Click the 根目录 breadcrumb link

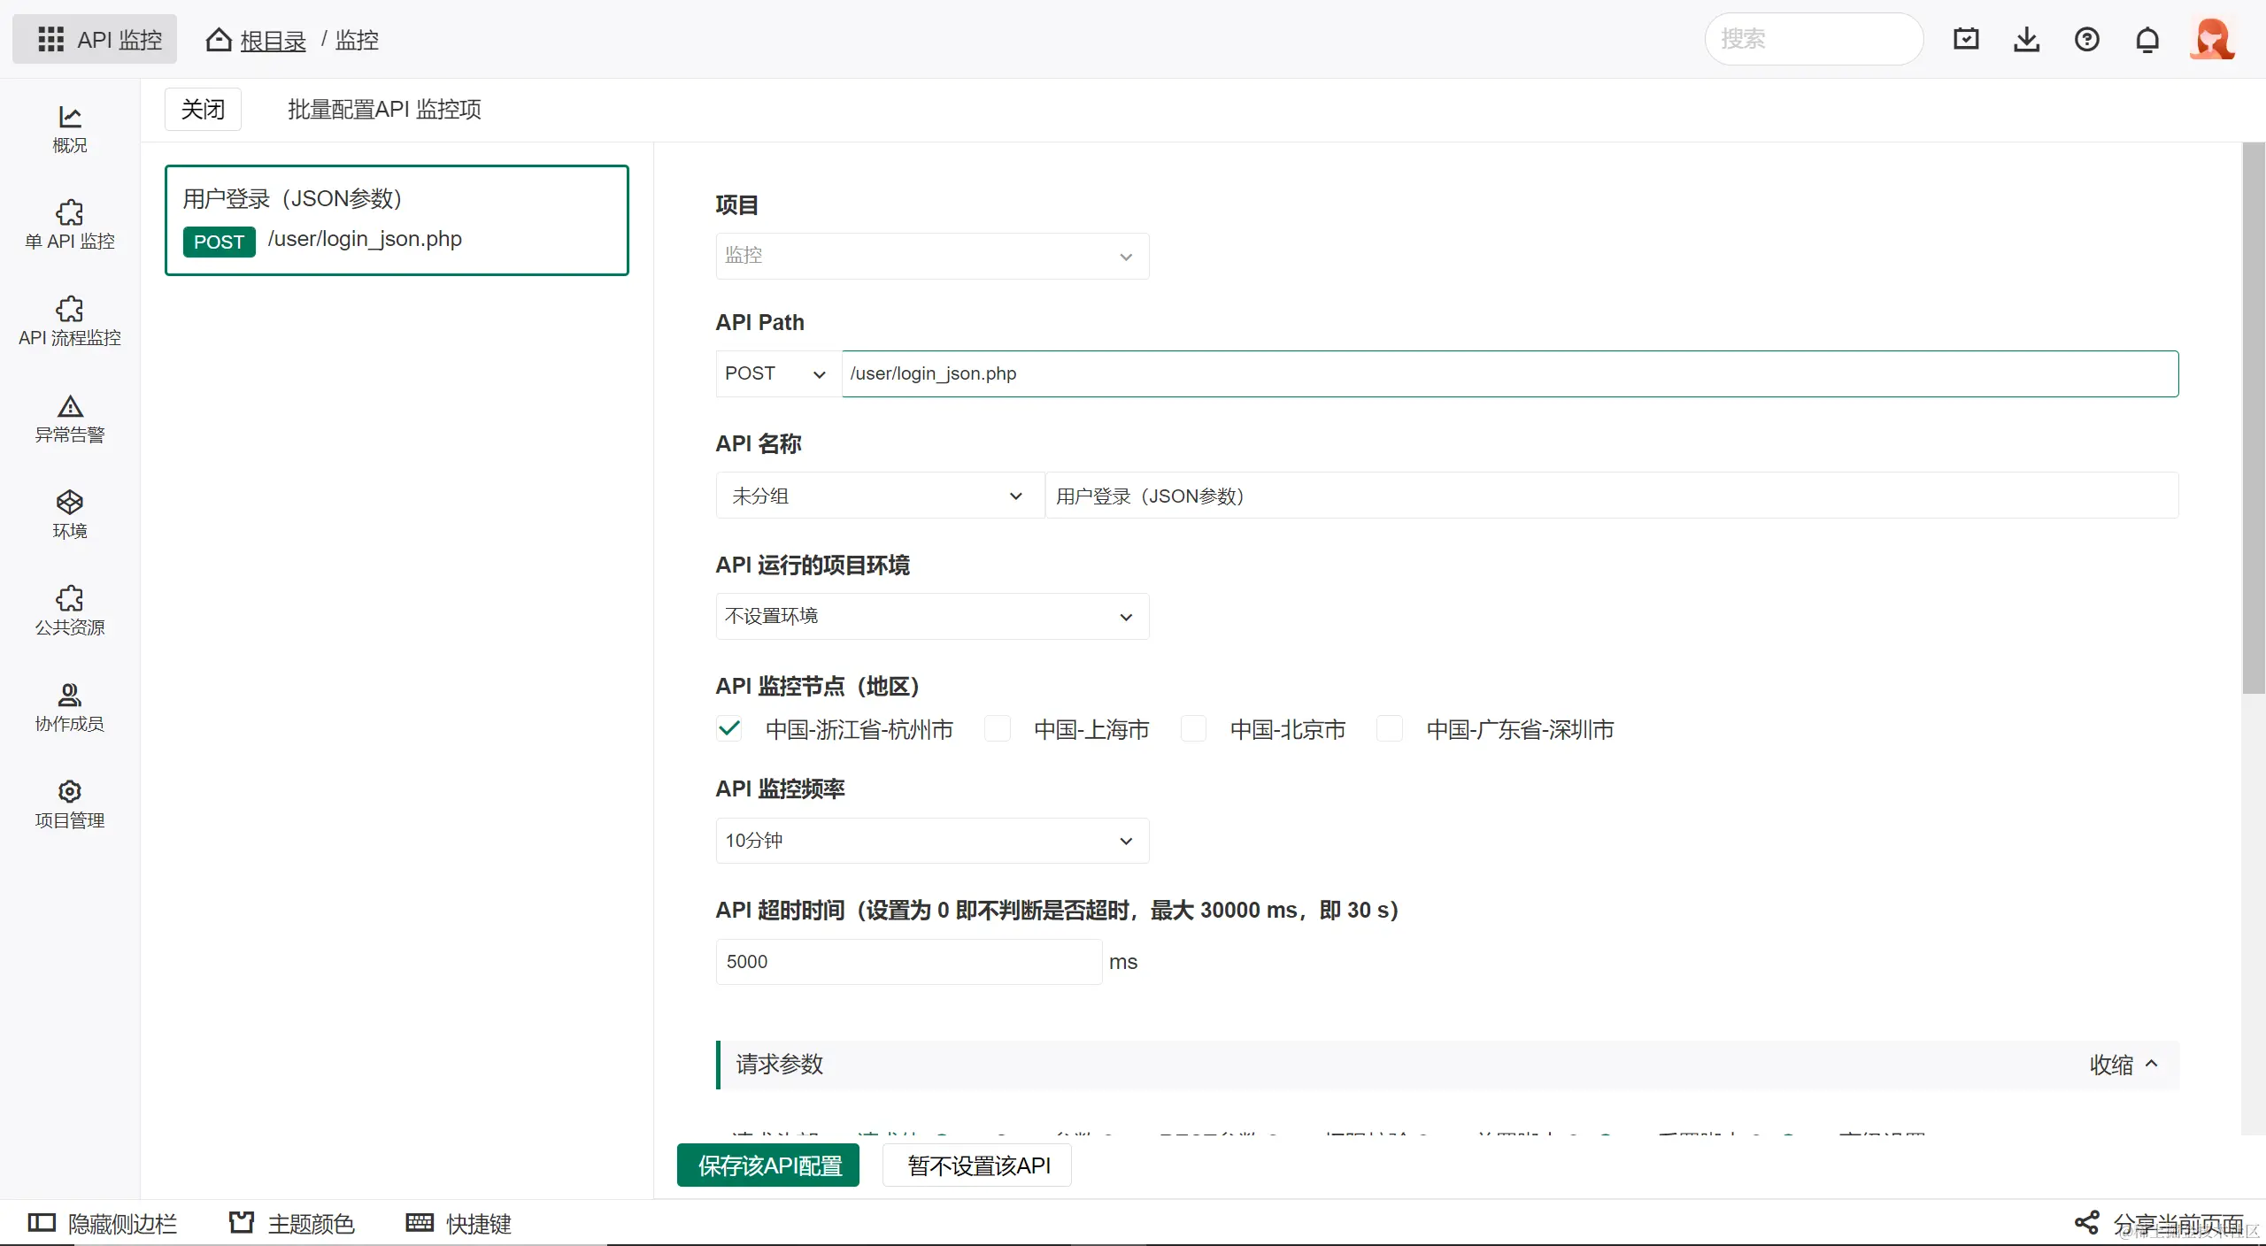point(273,41)
